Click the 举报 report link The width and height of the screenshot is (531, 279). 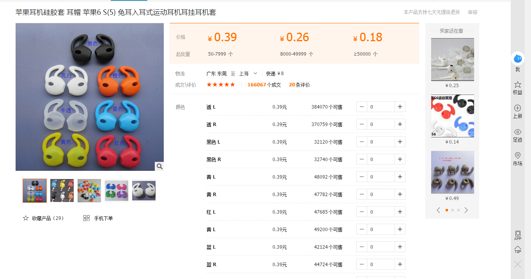tap(473, 12)
